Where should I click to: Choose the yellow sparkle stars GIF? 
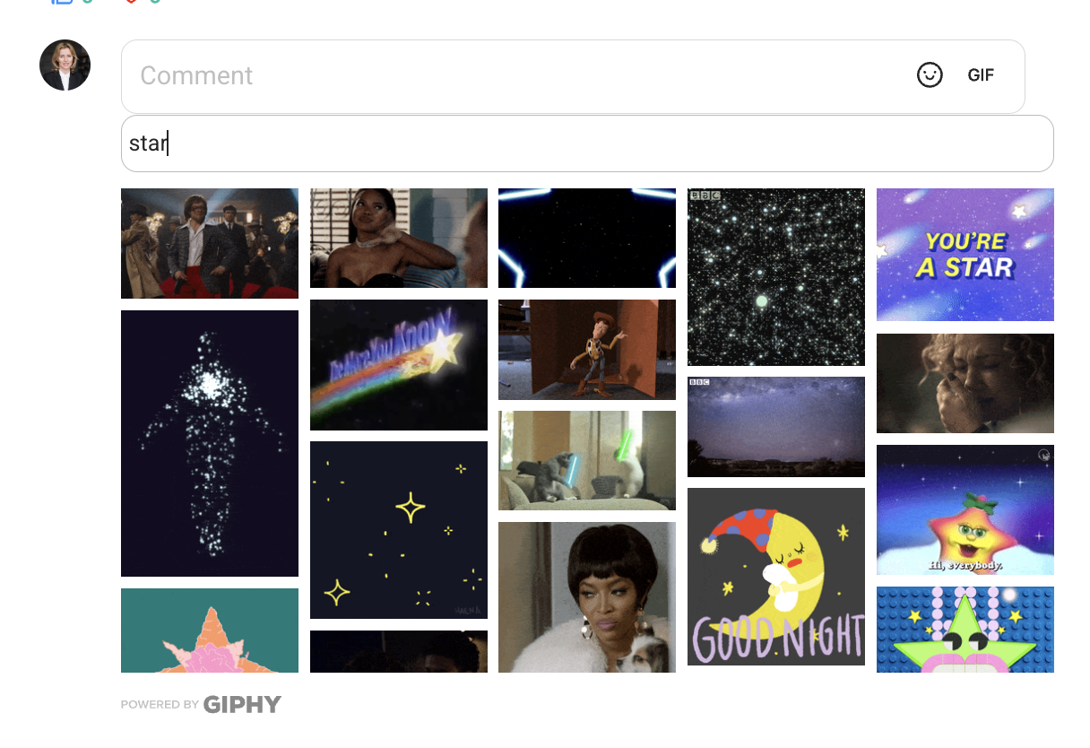click(x=399, y=530)
